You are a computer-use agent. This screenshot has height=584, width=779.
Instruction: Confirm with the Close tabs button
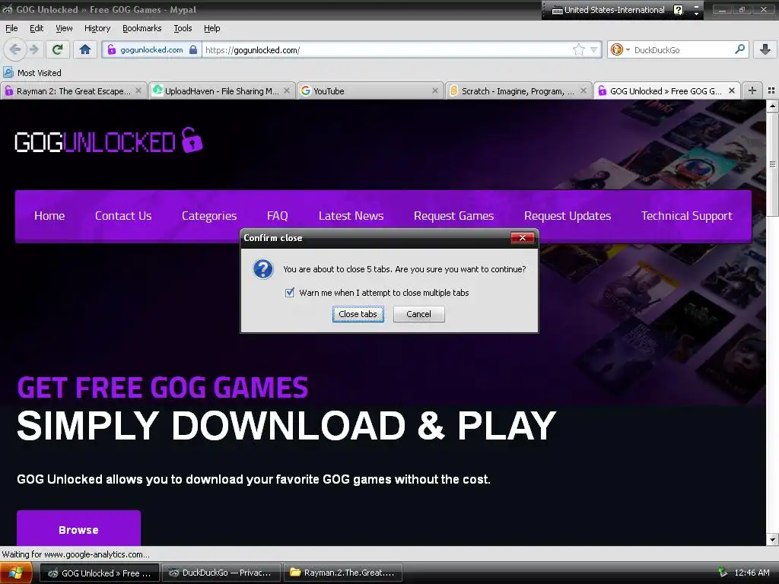(358, 314)
